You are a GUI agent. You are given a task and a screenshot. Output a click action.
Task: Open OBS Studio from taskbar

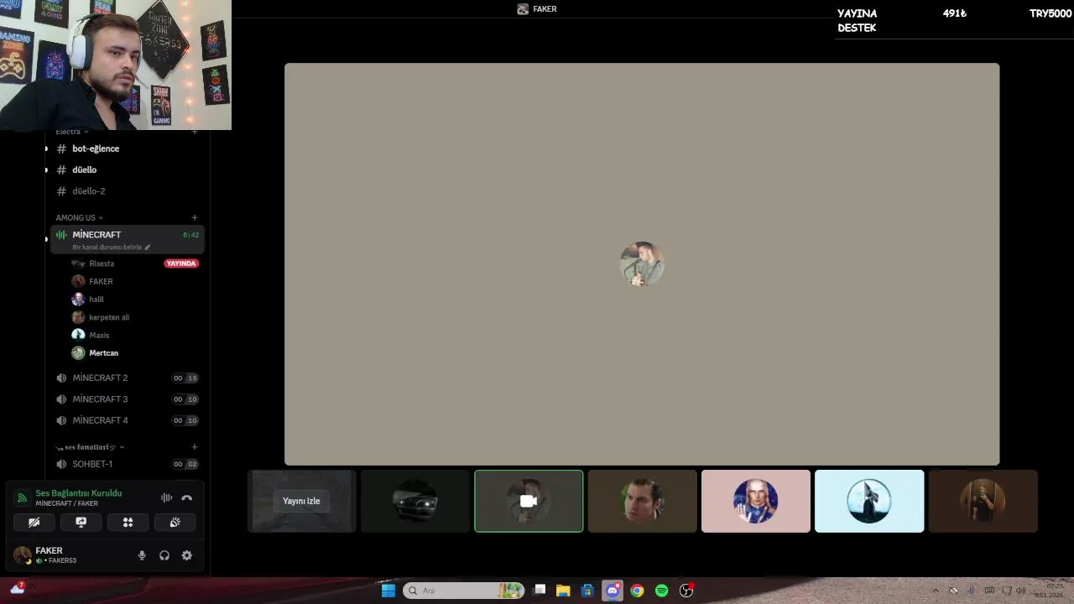pyautogui.click(x=686, y=591)
